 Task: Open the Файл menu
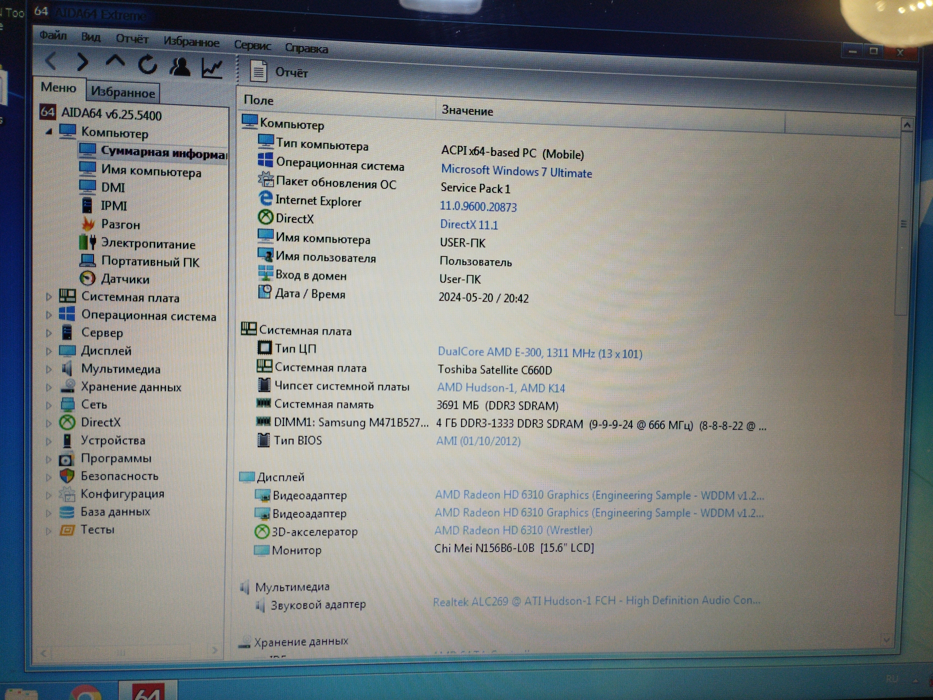pos(53,35)
